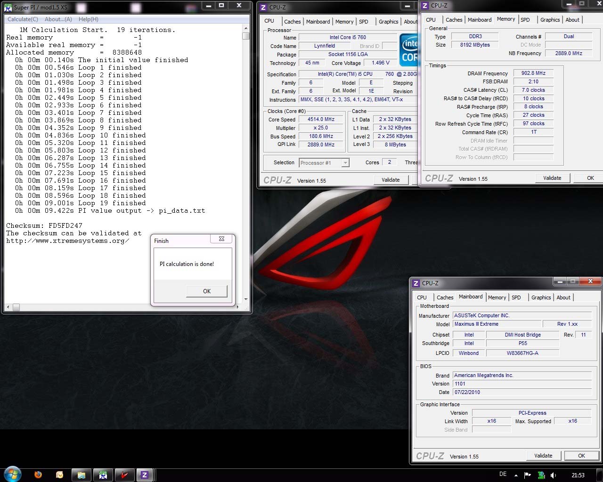Click Validate in the processor CPU-Z window
Screen dimensions: 603x482
[391, 180]
